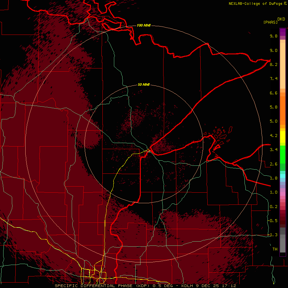Image resolution: width=288 pixels, height=288 pixels.
Task: Click the 50 NMI range ring label
Action: pyautogui.click(x=144, y=84)
